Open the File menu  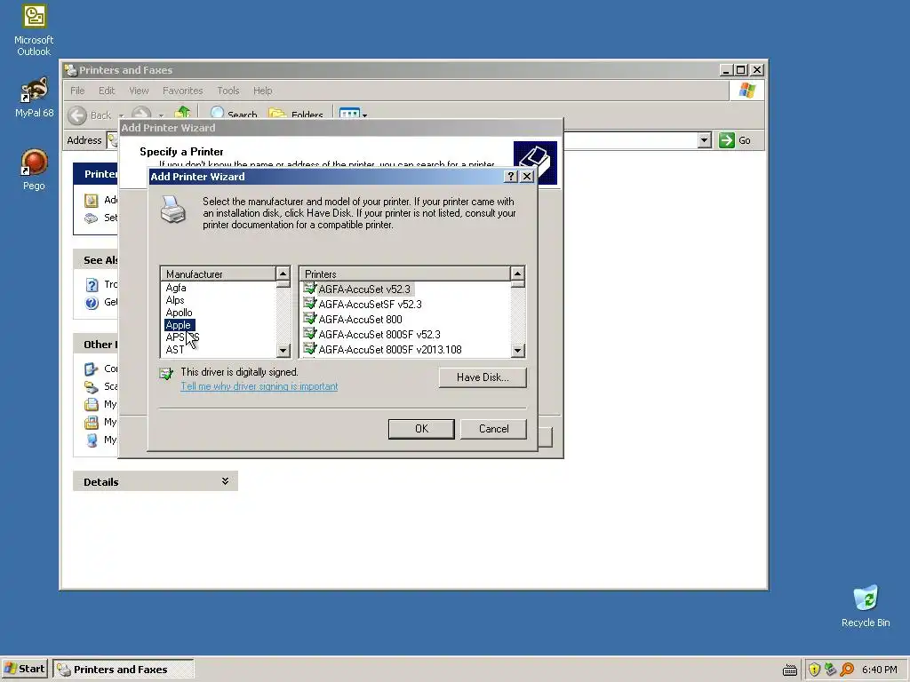77,91
